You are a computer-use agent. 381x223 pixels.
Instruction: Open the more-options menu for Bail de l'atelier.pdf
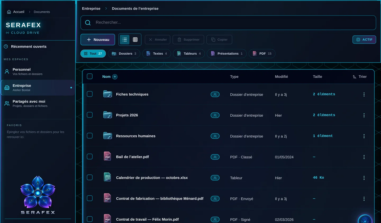click(x=364, y=157)
